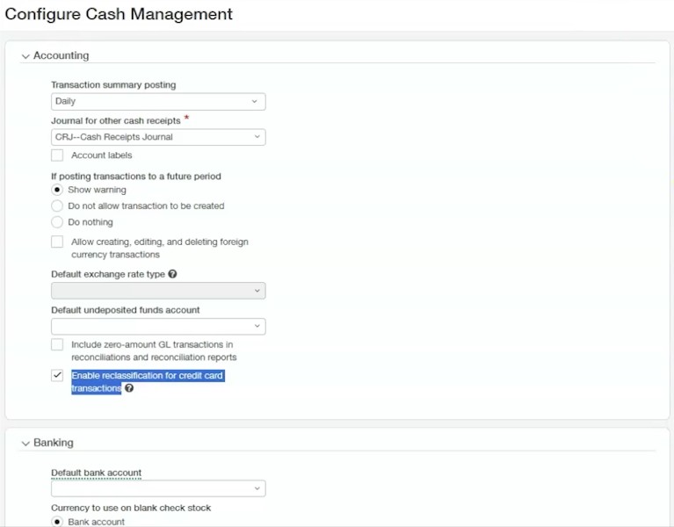Select Bank account radio under blank check stock
The height and width of the screenshot is (527, 674).
(57, 522)
